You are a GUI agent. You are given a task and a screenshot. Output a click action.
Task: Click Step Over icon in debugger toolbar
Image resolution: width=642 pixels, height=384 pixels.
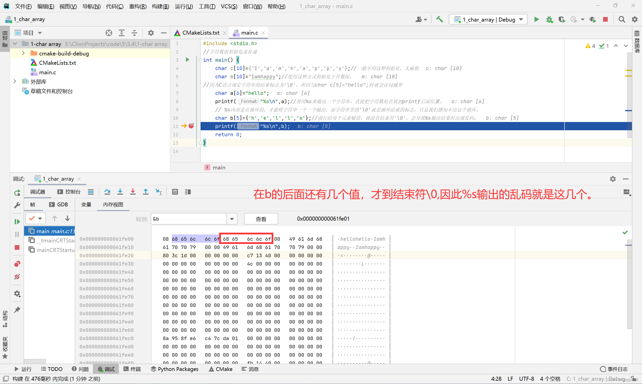107,192
